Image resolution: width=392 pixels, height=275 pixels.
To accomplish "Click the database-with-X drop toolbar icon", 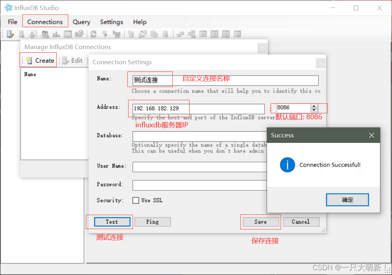I will point(166,34).
